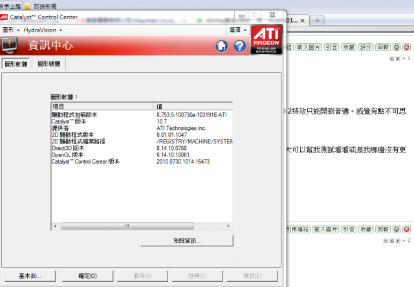Open post number 2 link
Viewport: 414px width, 287px height.
(409, 240)
